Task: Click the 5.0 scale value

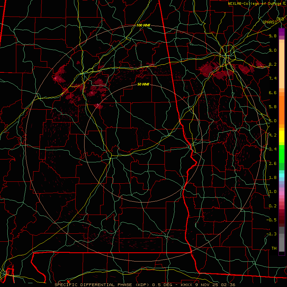Action: click(273, 121)
